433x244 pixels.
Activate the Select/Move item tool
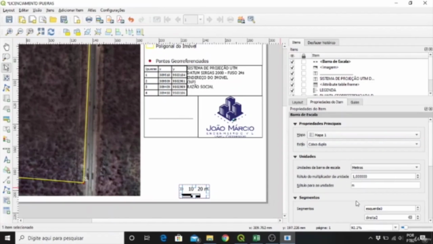tap(6, 68)
